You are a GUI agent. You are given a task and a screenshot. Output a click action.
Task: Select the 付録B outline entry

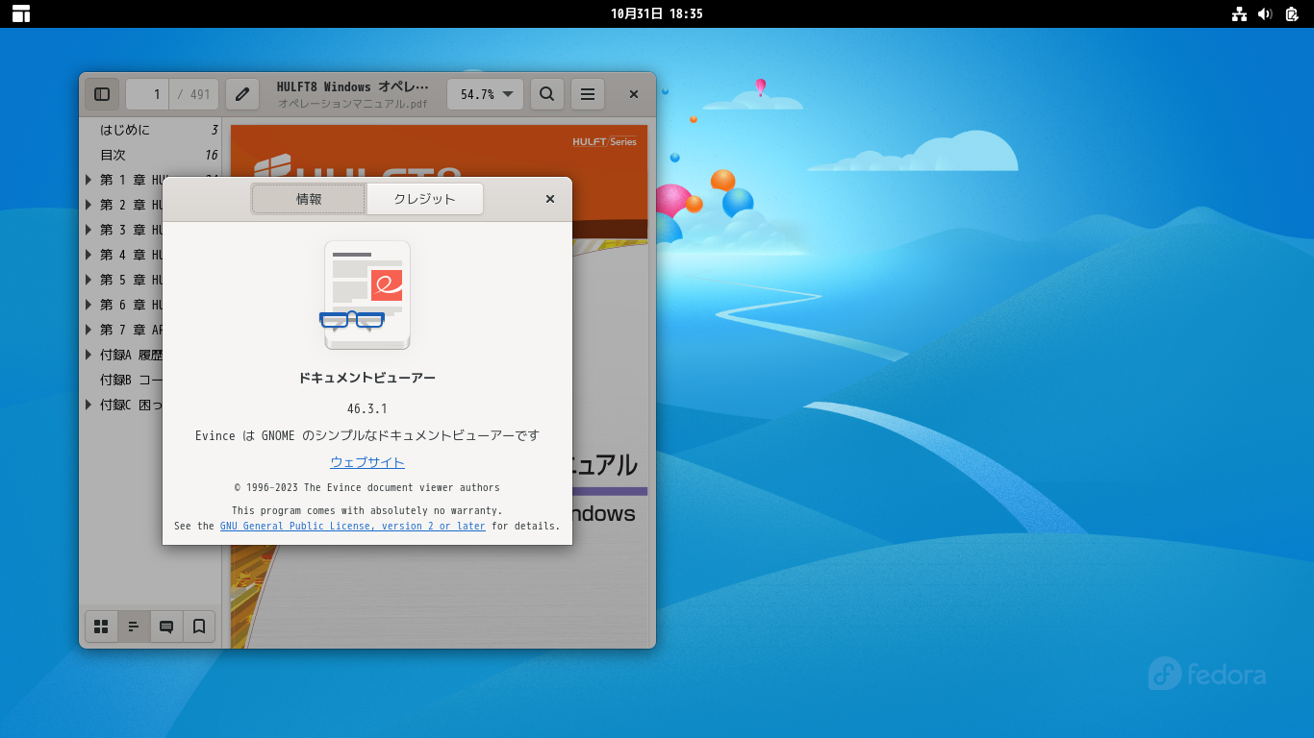(130, 380)
